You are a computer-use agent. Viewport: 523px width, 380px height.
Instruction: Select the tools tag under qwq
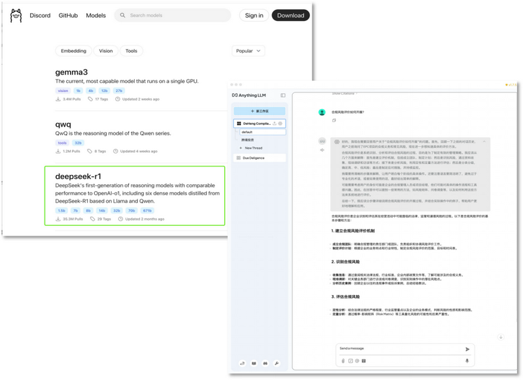pos(62,143)
